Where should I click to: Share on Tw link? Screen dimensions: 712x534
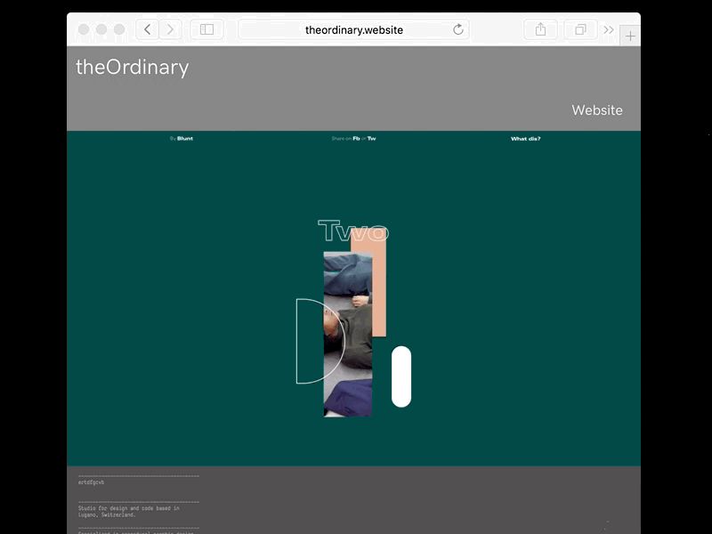click(371, 139)
